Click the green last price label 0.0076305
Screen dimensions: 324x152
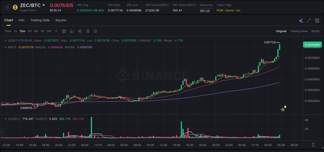point(312,45)
